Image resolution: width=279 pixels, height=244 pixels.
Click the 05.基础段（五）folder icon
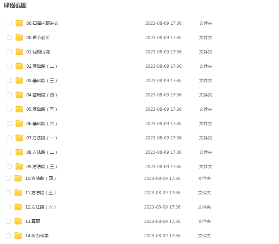19,109
